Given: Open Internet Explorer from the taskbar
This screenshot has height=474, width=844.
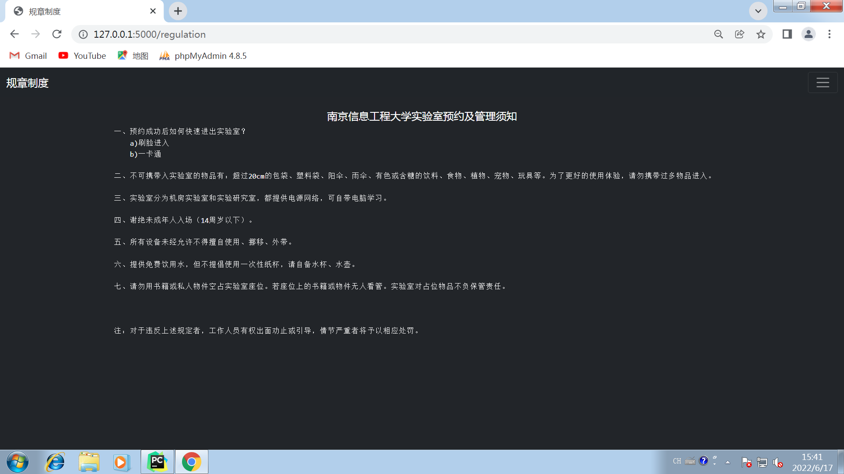Looking at the screenshot, I should click(x=55, y=462).
